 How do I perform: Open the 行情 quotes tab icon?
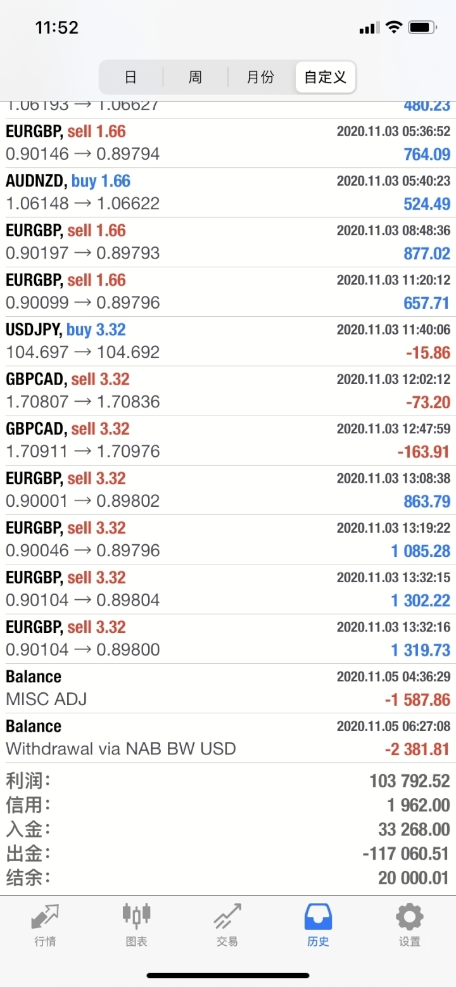[x=45, y=917]
